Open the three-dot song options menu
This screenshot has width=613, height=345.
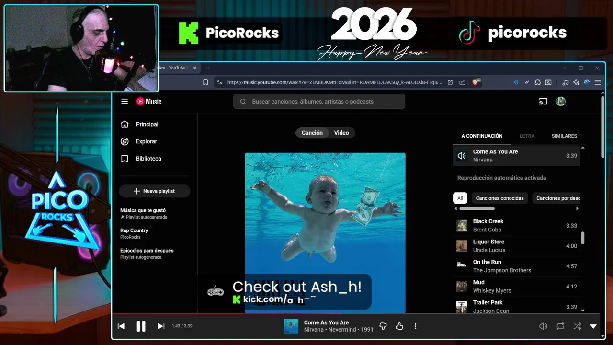tap(415, 326)
